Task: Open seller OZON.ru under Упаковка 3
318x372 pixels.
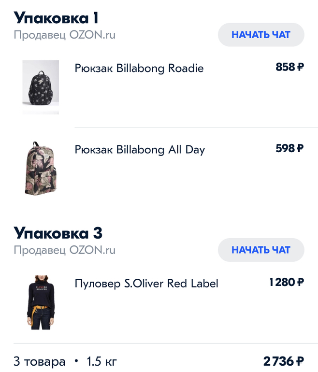Action: coord(64,250)
